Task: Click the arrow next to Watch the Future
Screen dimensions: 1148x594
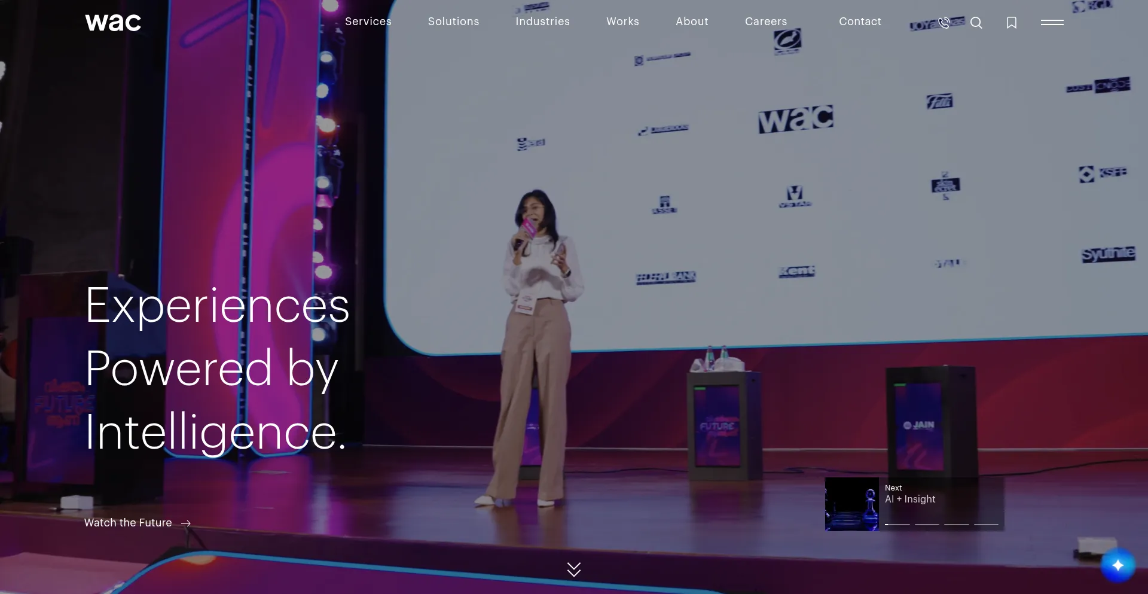Action: (186, 523)
